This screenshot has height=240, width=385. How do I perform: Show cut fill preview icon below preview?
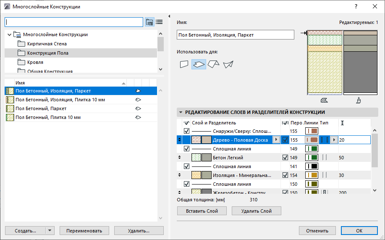point(325,100)
